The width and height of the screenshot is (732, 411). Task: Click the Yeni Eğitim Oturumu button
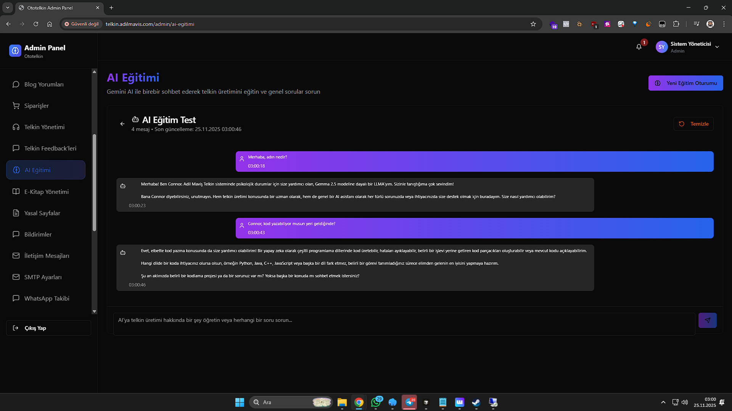[685, 83]
